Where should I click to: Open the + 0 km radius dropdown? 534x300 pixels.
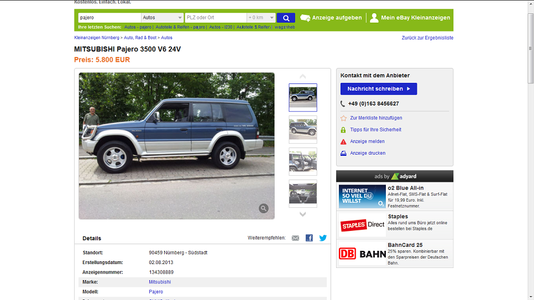tap(261, 18)
